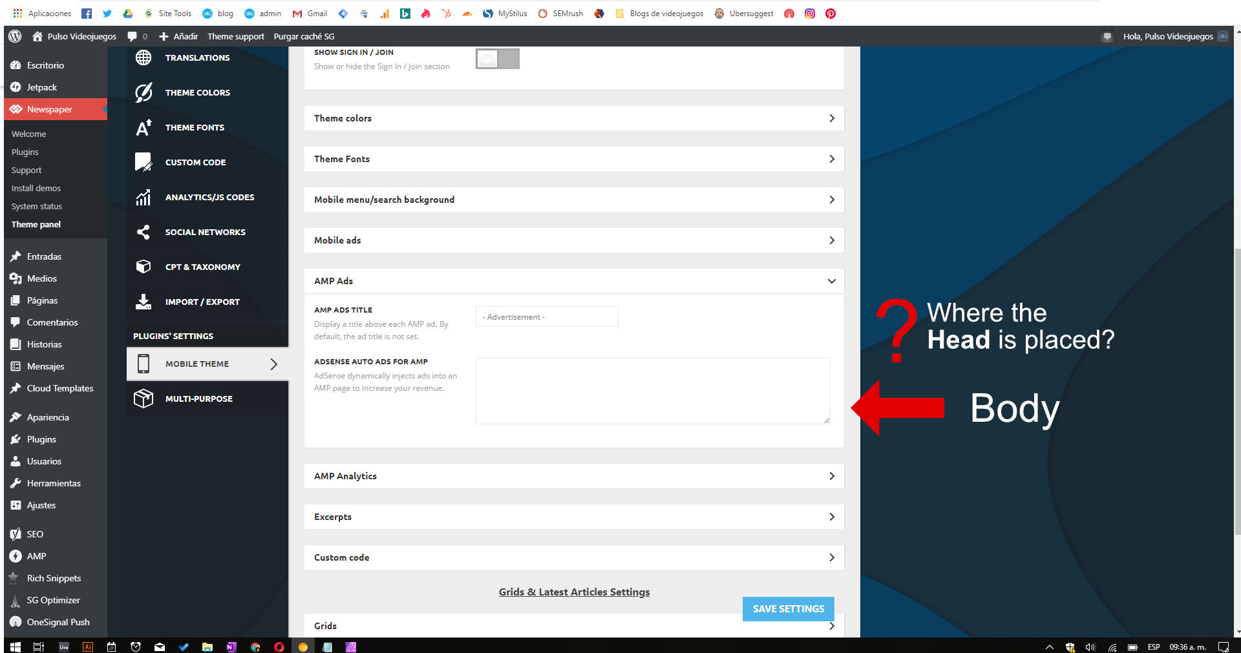Open the Social Networks share icon
The image size is (1241, 653).
[x=143, y=232]
